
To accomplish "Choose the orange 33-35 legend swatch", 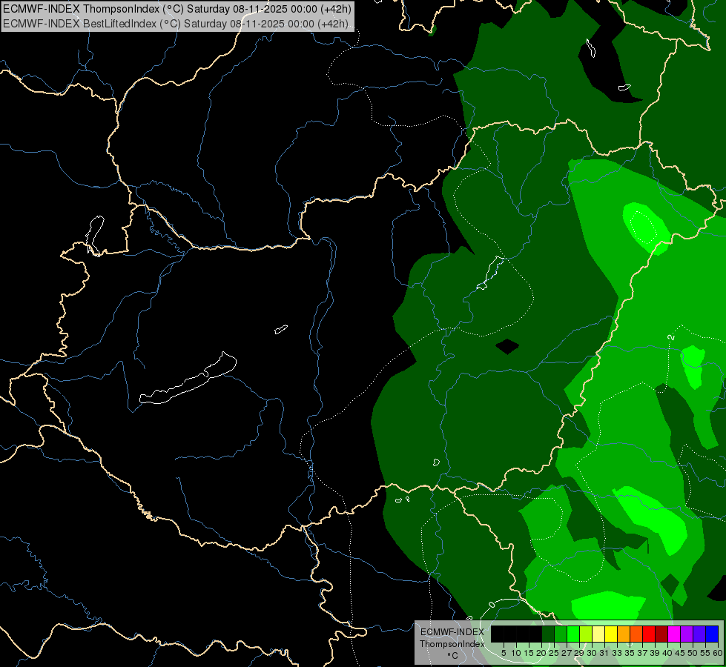I will tap(624, 634).
